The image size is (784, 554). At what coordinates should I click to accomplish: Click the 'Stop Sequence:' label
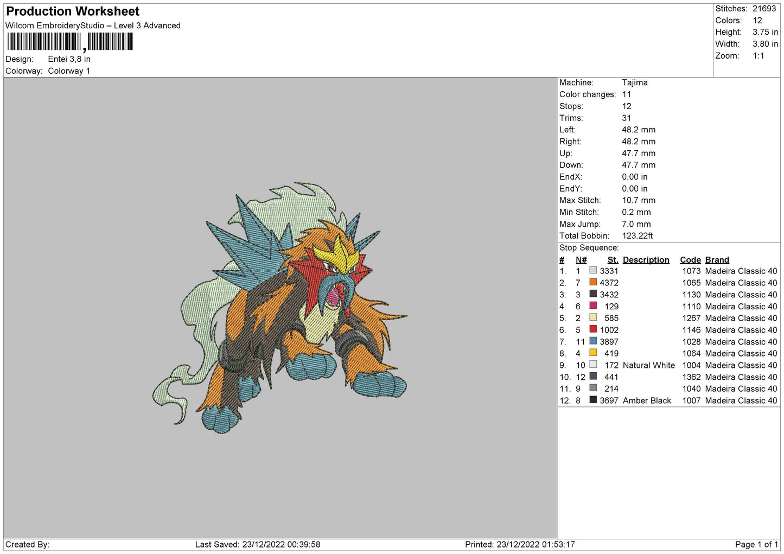589,247
